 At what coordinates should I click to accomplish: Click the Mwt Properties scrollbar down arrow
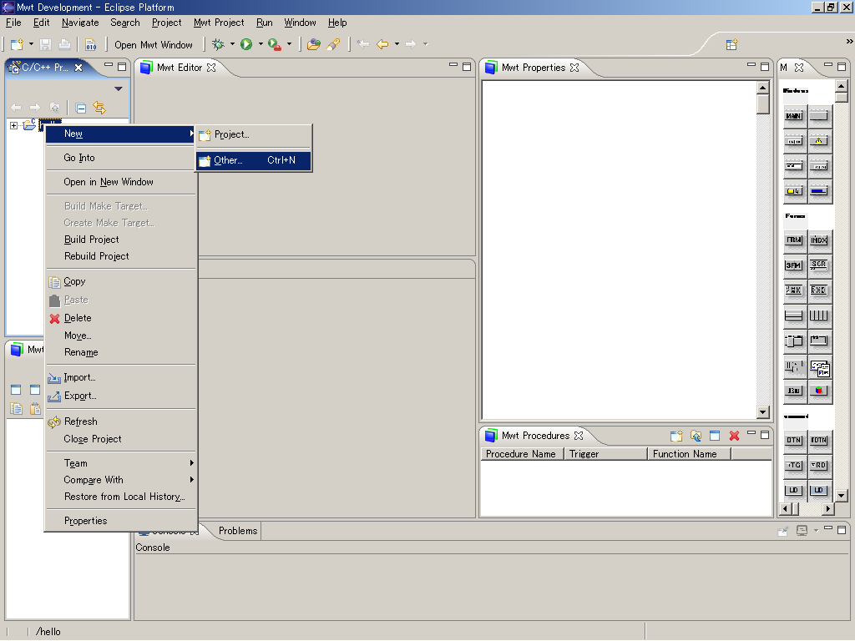[763, 412]
